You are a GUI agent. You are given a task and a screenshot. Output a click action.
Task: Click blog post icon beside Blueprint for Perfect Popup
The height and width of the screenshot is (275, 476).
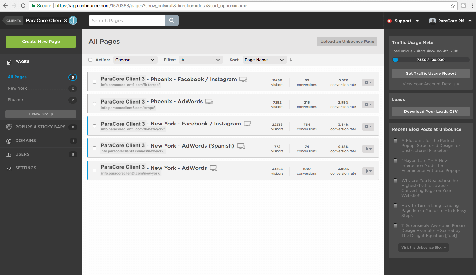click(x=395, y=141)
